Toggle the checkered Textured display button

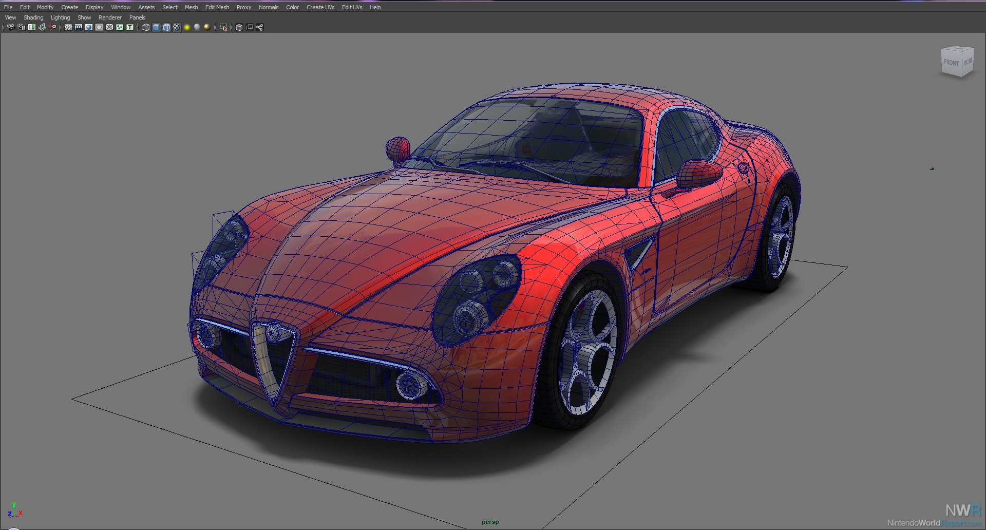[x=177, y=28]
